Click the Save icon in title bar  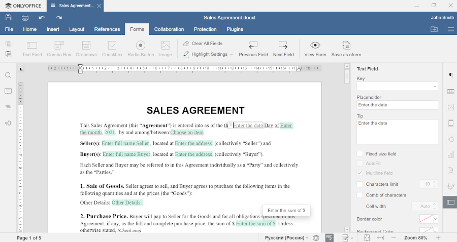9,18
